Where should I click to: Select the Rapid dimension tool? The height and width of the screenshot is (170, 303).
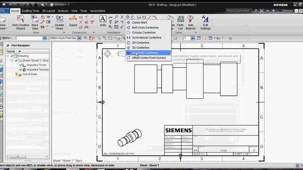click(73, 21)
